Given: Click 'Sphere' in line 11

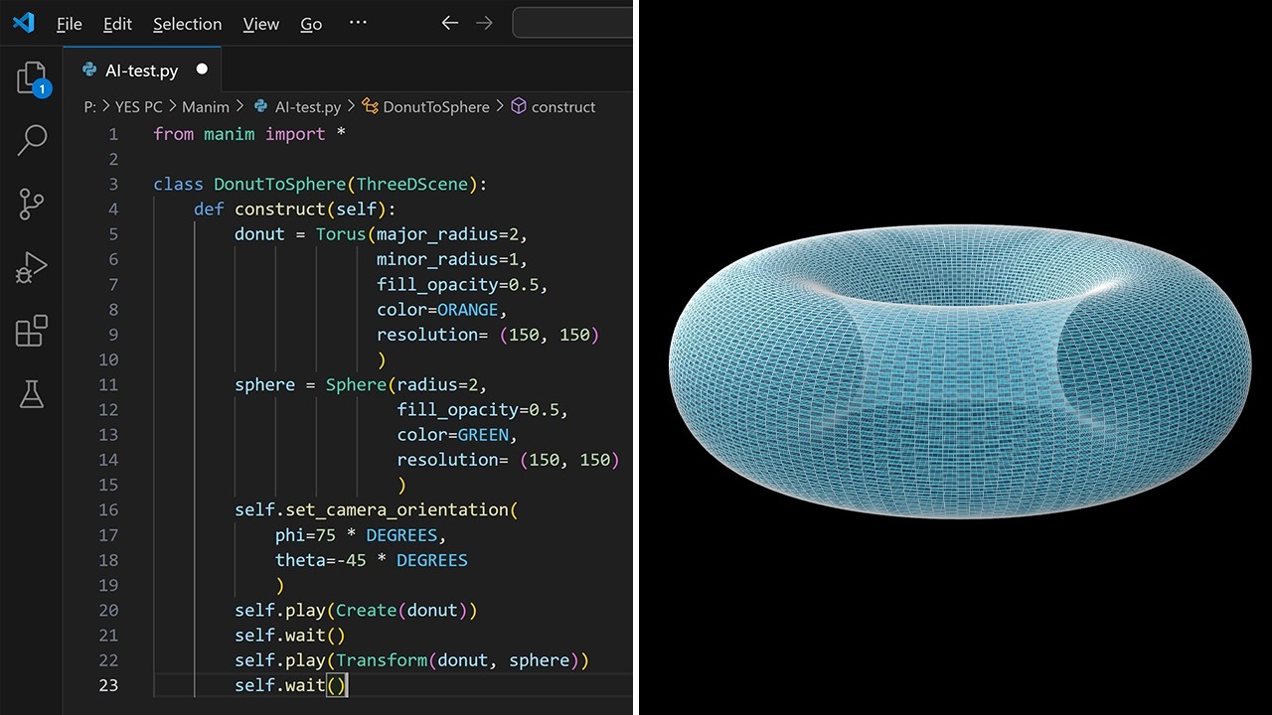Looking at the screenshot, I should 356,384.
